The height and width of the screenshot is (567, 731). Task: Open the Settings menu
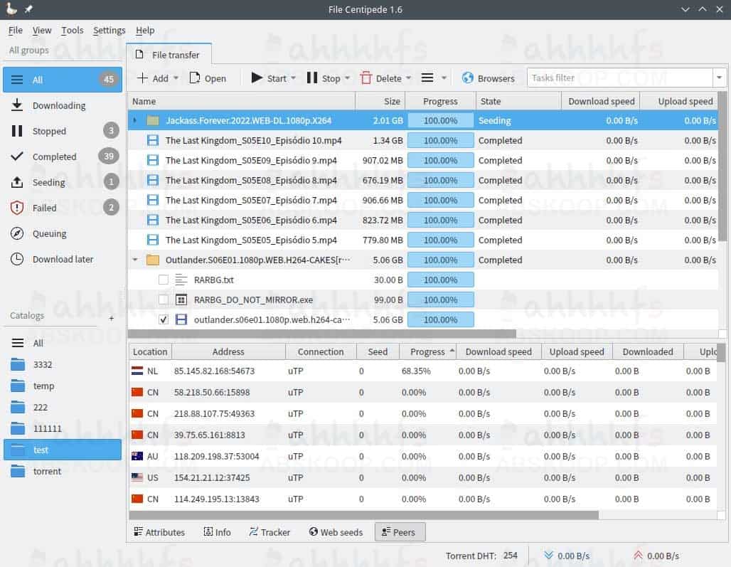[x=109, y=31]
